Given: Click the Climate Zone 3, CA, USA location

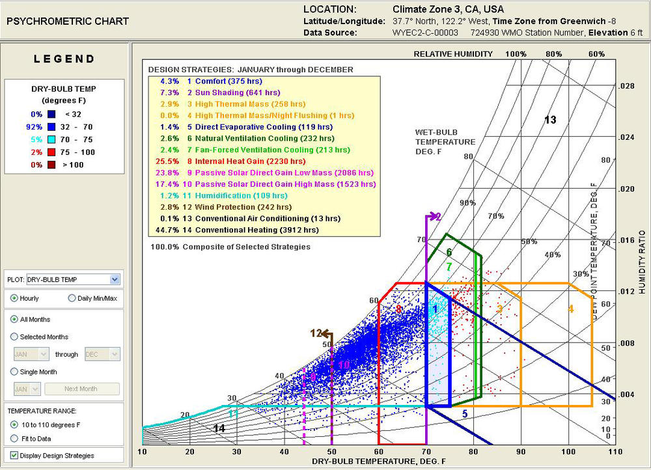Looking at the screenshot, I should (x=449, y=9).
